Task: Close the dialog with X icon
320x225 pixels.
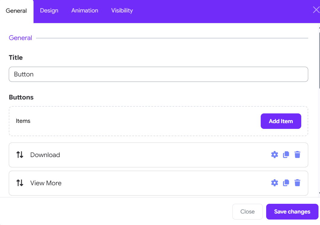Action: pos(316,10)
